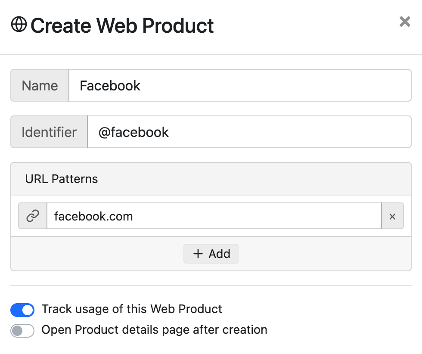
Task: Click the Track usage of this Web Product label
Action: [132, 309]
